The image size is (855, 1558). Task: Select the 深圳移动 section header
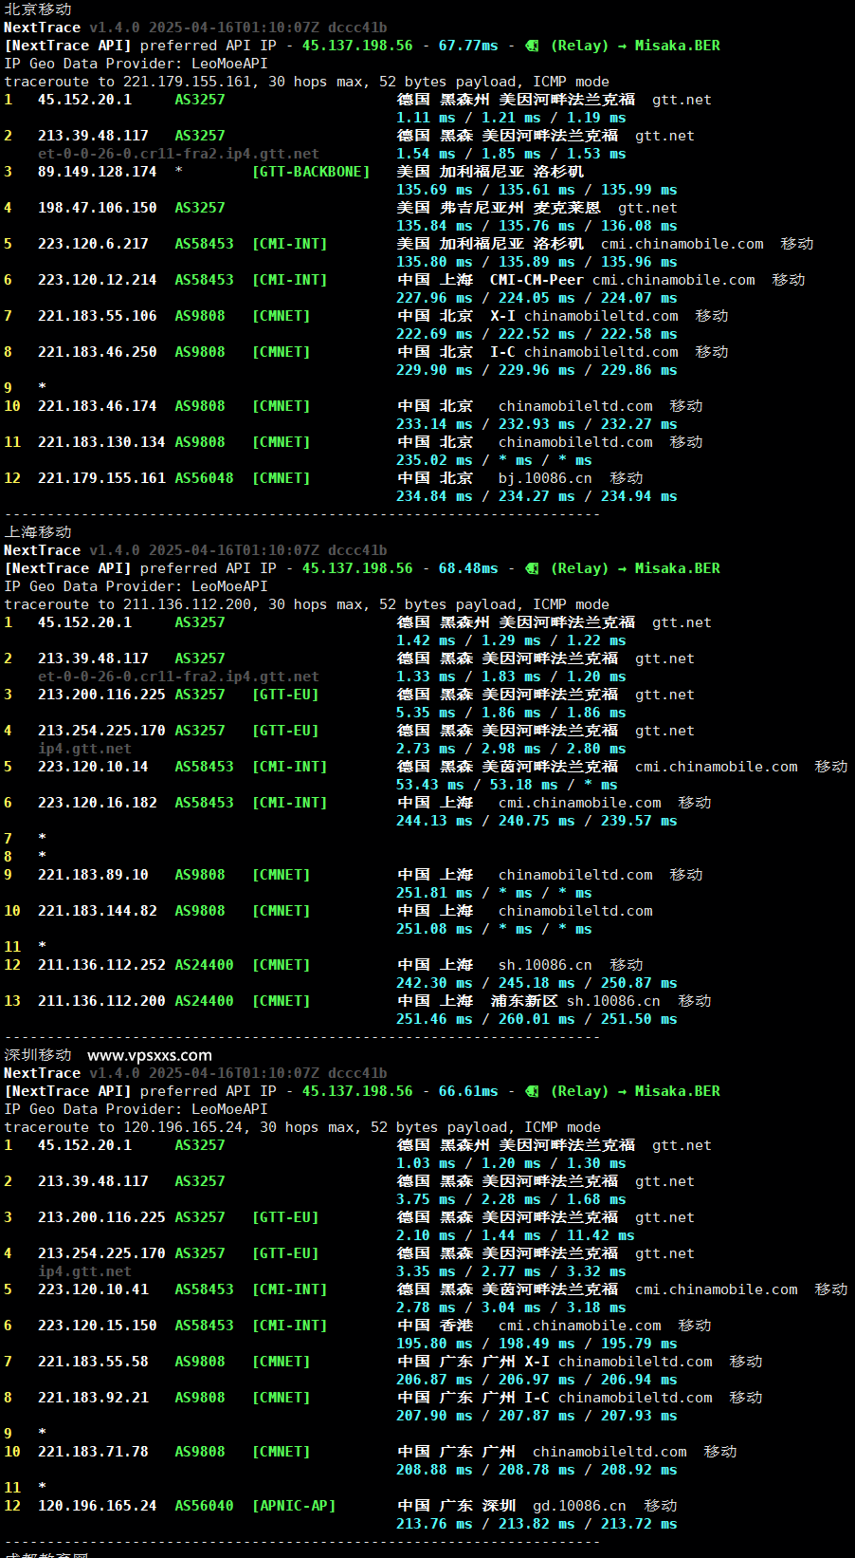38,1055
